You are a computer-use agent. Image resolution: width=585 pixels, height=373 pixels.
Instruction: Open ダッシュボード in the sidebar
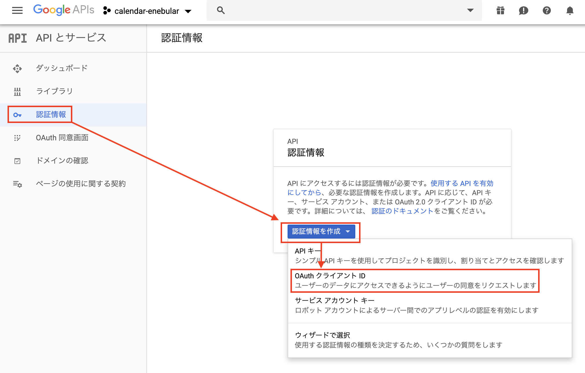click(73, 68)
